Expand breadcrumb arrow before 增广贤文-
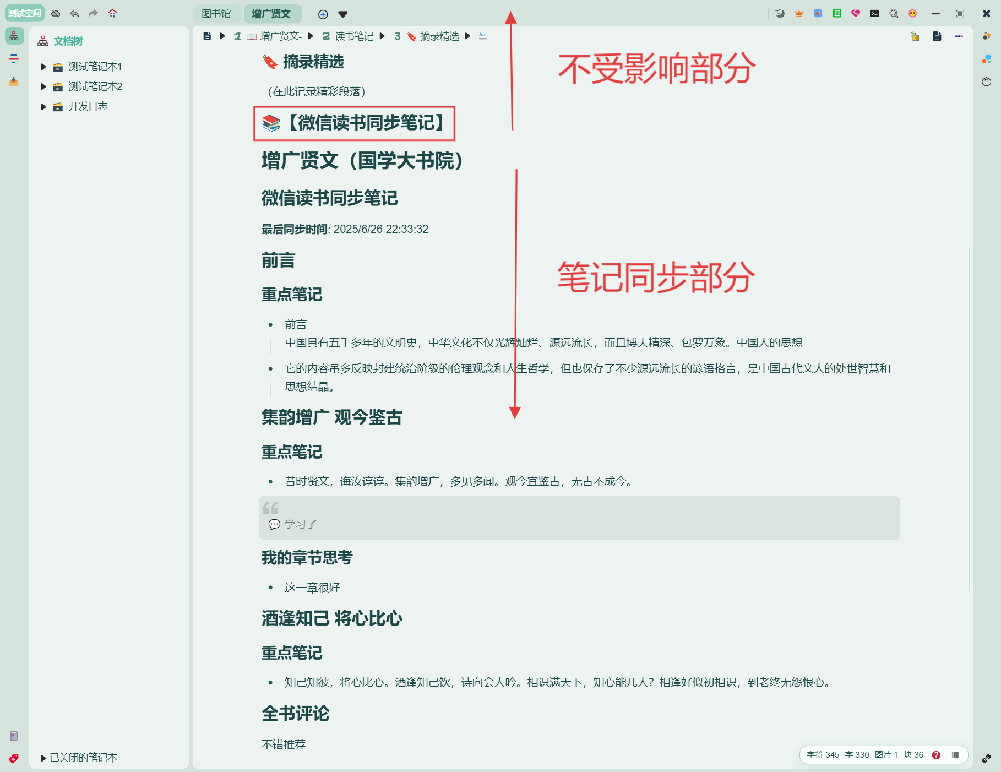This screenshot has width=1001, height=772. [x=222, y=36]
